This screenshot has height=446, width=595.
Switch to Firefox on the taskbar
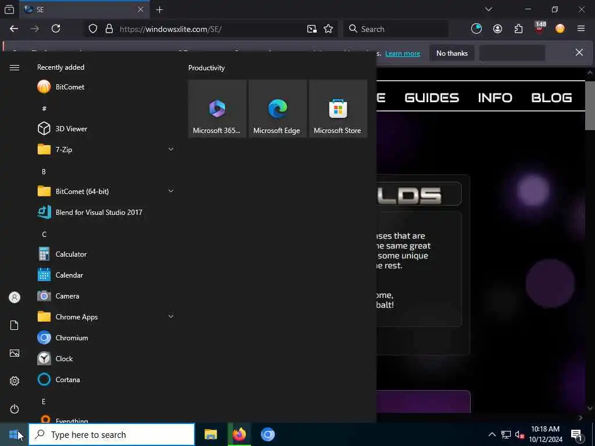coord(239,434)
